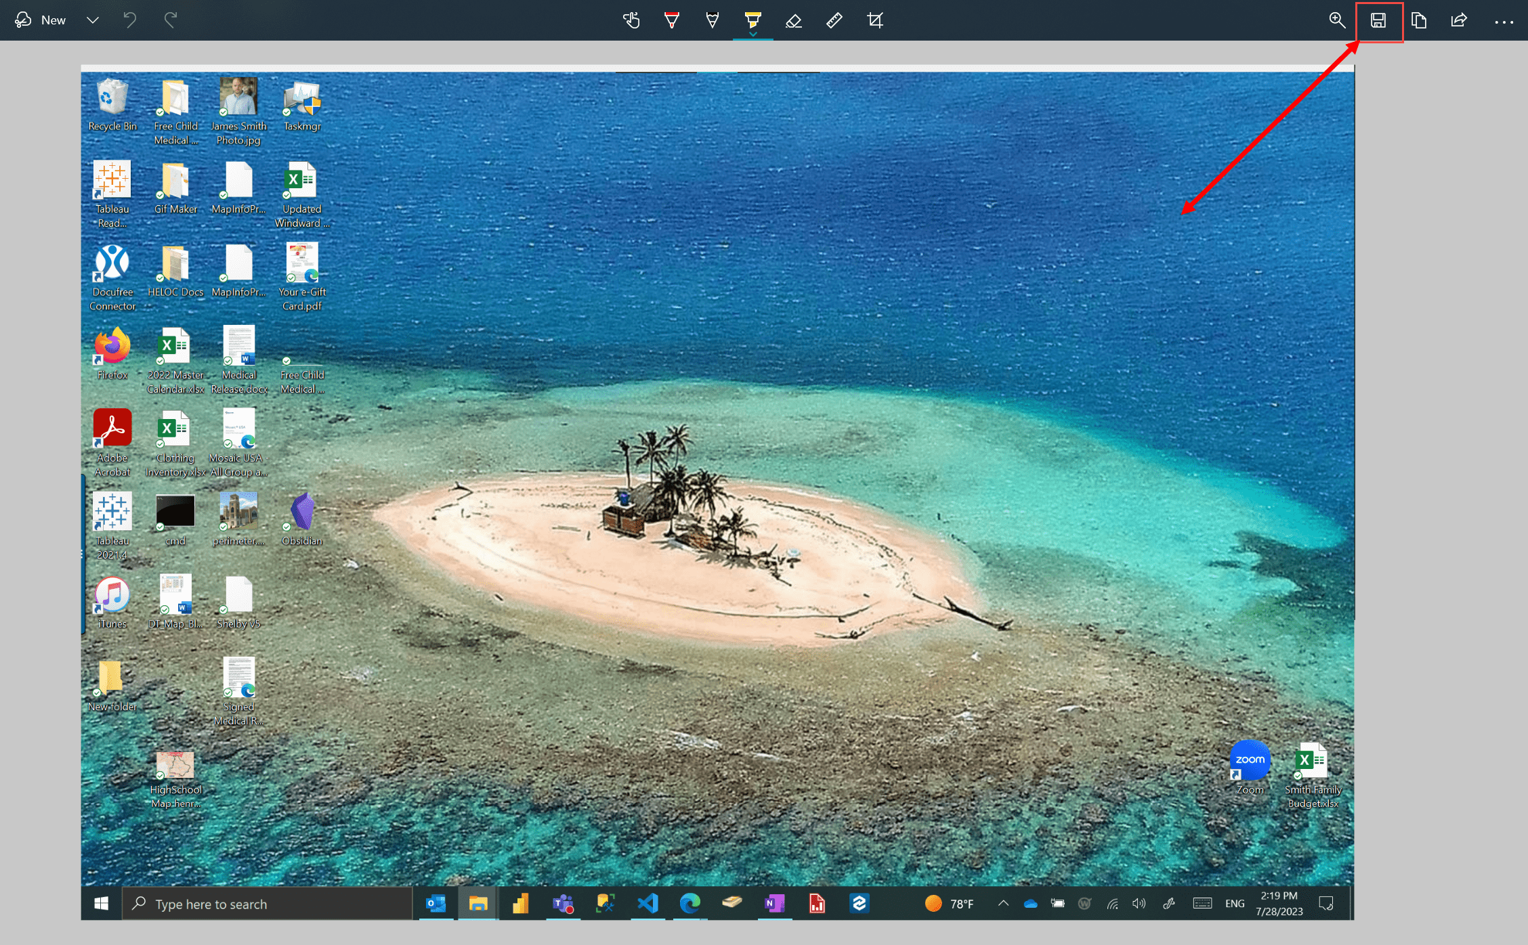Undo the last annotation
The width and height of the screenshot is (1528, 945).
(x=129, y=20)
